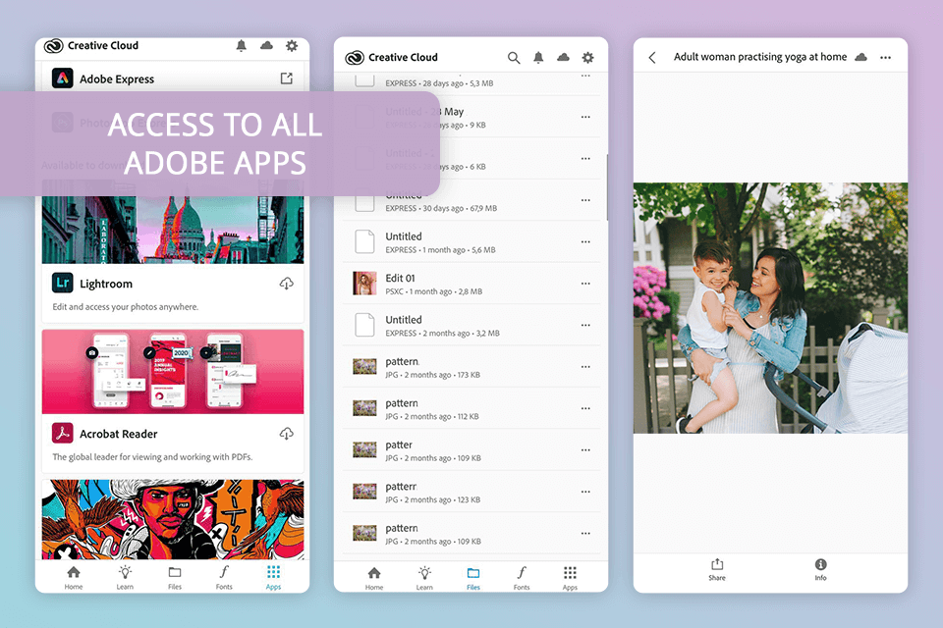Download Lightroom using its cloud arrow icon
Image resolution: width=943 pixels, height=628 pixels.
click(x=287, y=283)
